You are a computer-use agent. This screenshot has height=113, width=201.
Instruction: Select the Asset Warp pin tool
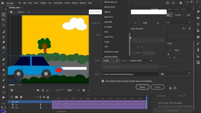pyautogui.click(x=3, y=80)
